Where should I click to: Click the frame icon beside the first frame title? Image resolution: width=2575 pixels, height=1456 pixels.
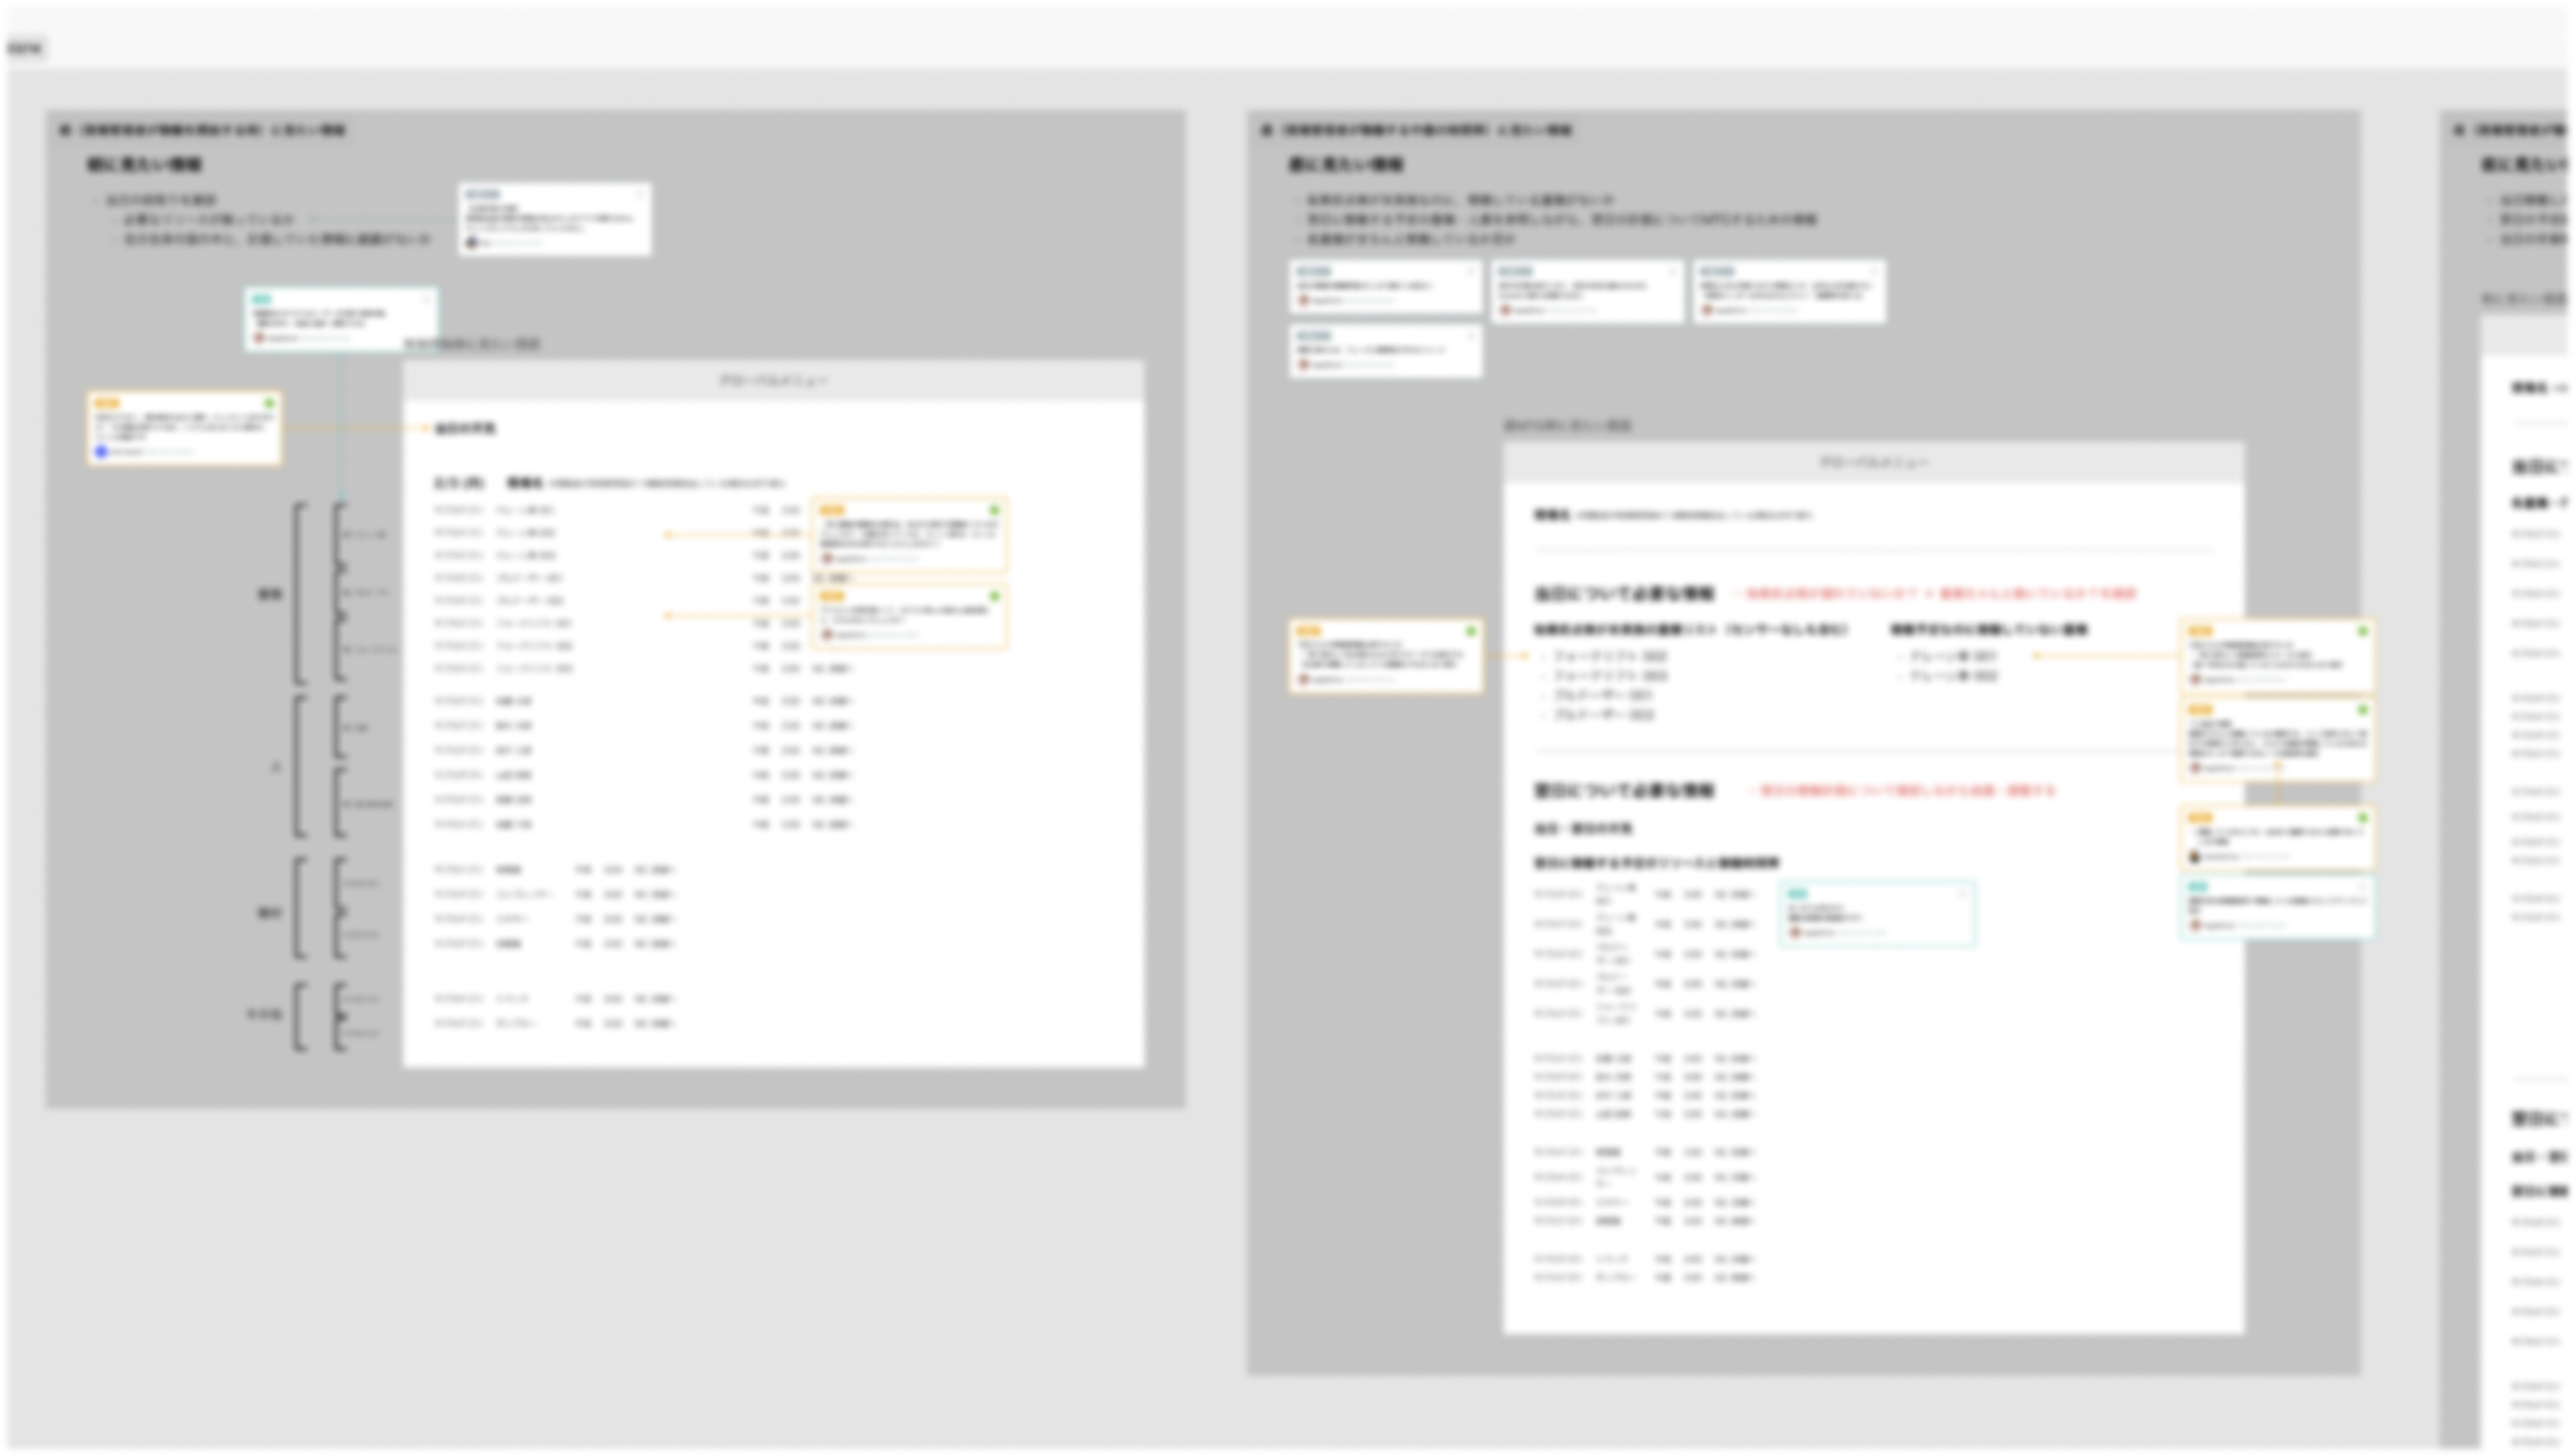pyautogui.click(x=65, y=130)
